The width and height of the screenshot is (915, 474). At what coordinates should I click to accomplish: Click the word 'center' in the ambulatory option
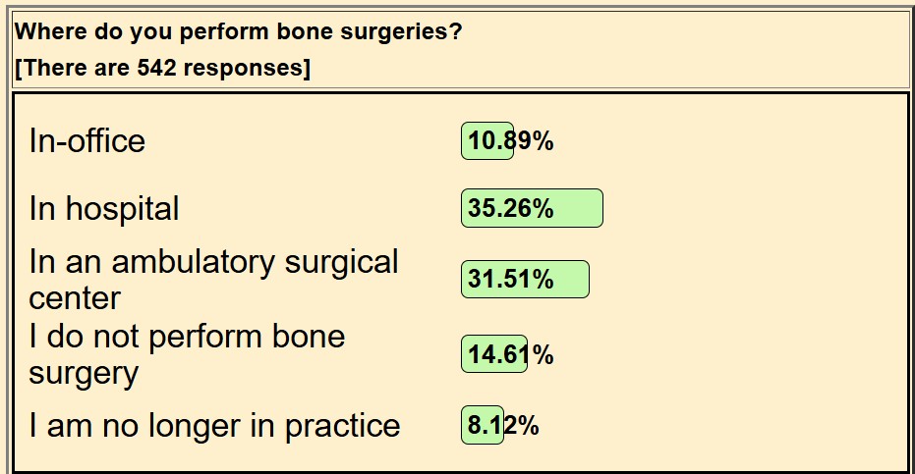(75, 297)
